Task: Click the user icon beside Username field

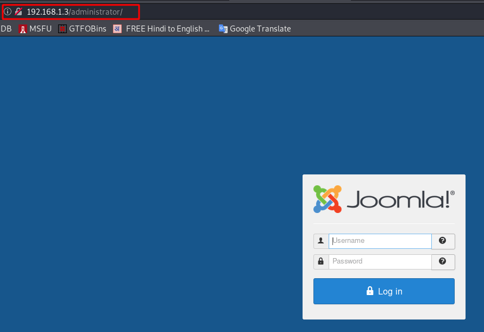Action: click(321, 241)
